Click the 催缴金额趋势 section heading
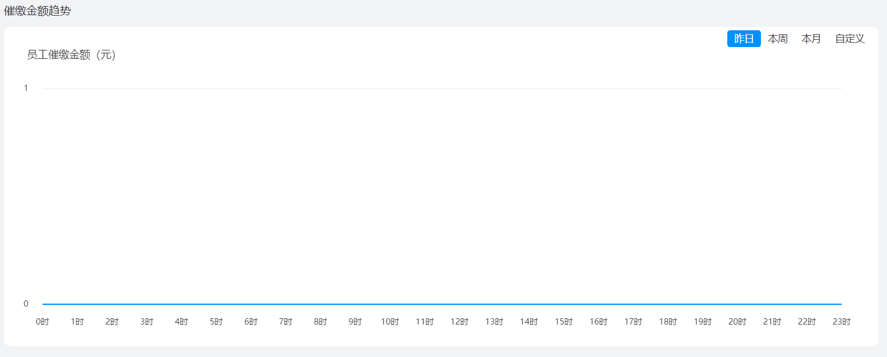The width and height of the screenshot is (887, 357). tap(38, 11)
